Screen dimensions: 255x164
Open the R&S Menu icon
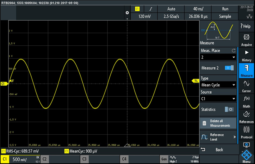(x=247, y=156)
